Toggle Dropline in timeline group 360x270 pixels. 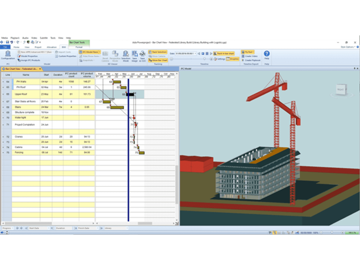[x=232, y=59]
